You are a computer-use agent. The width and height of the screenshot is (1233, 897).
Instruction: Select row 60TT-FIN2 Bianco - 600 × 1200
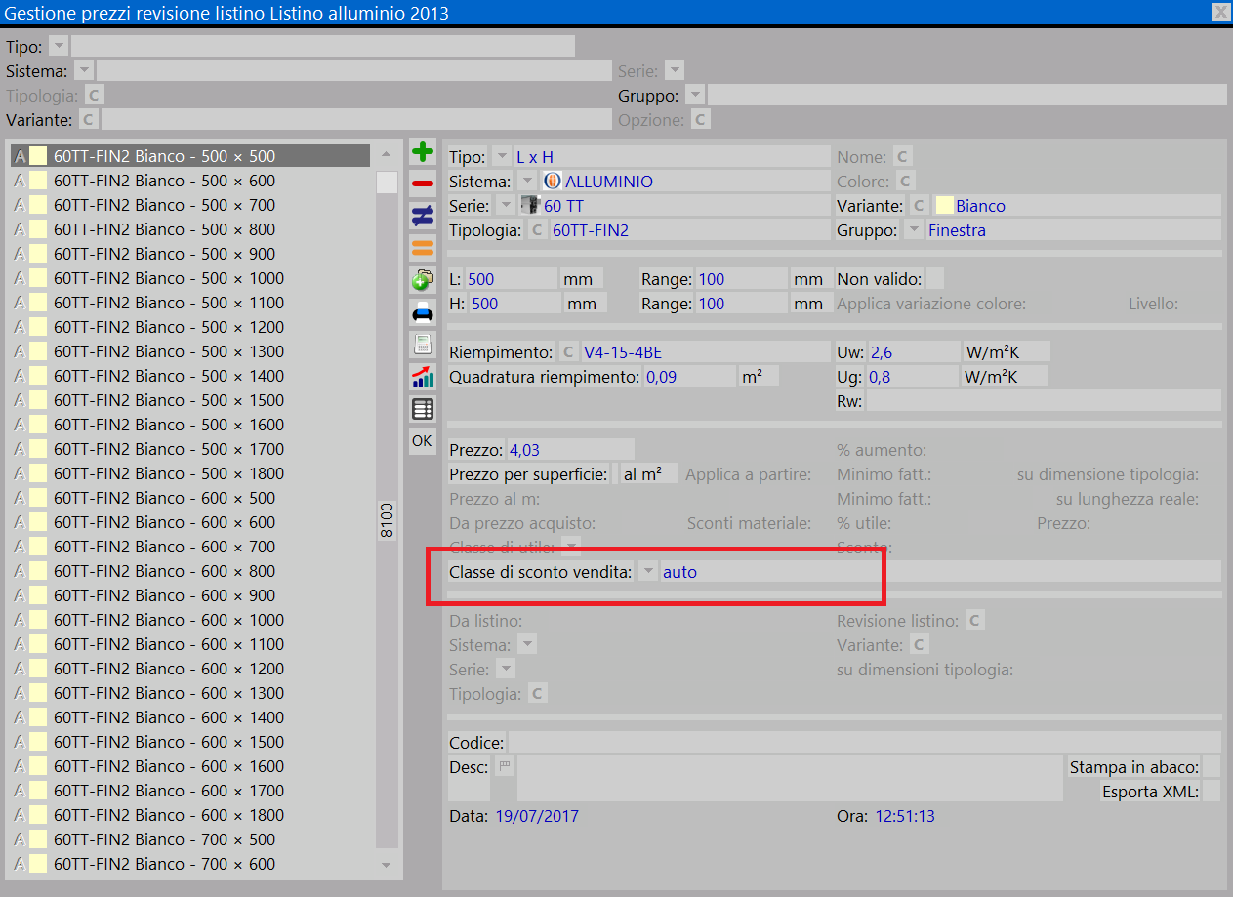click(190, 669)
